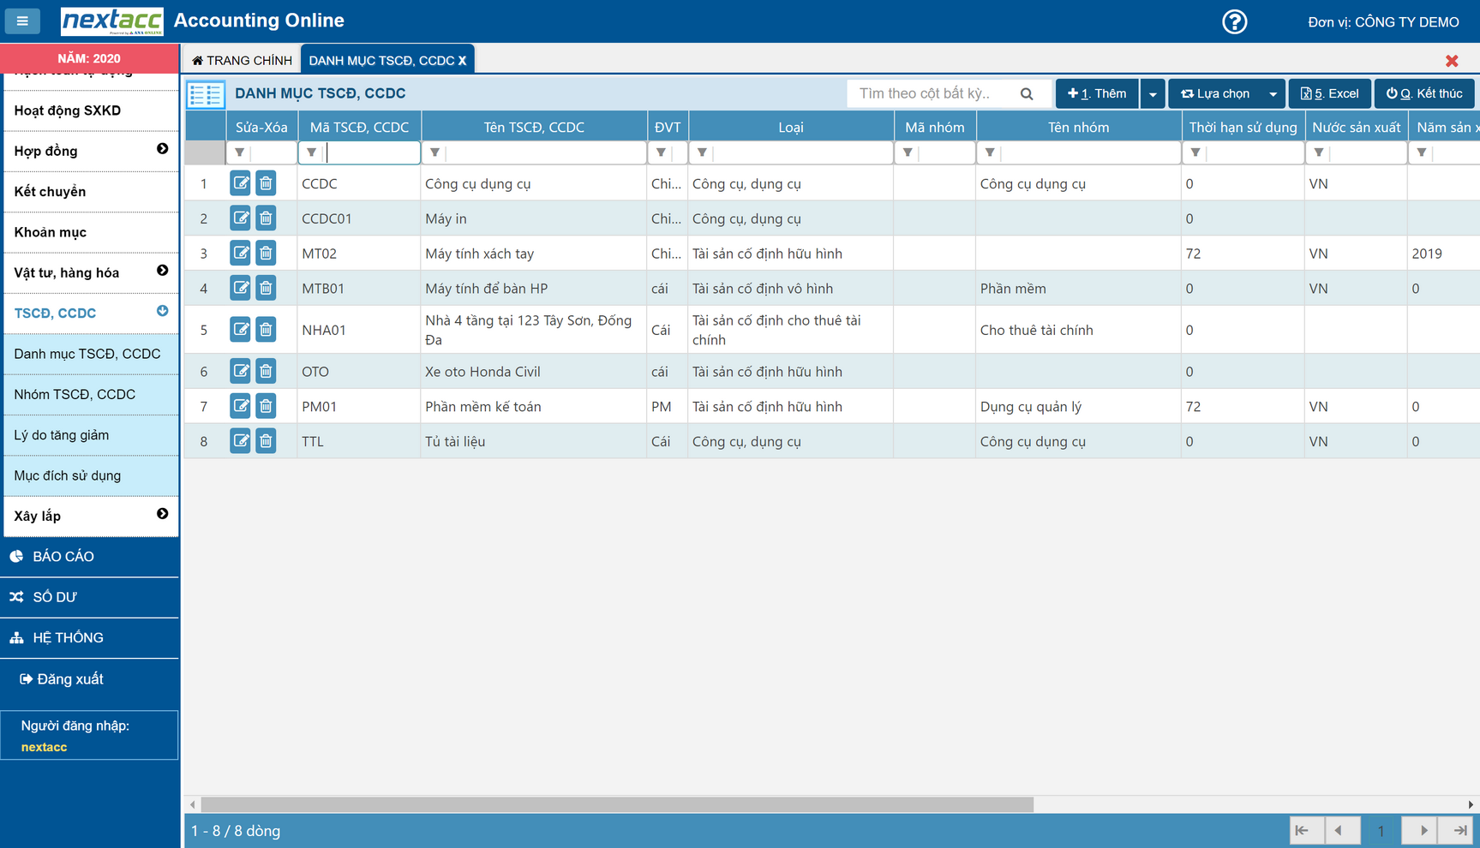
Task: Switch to the TRANG CHỦ tab
Action: point(242,60)
